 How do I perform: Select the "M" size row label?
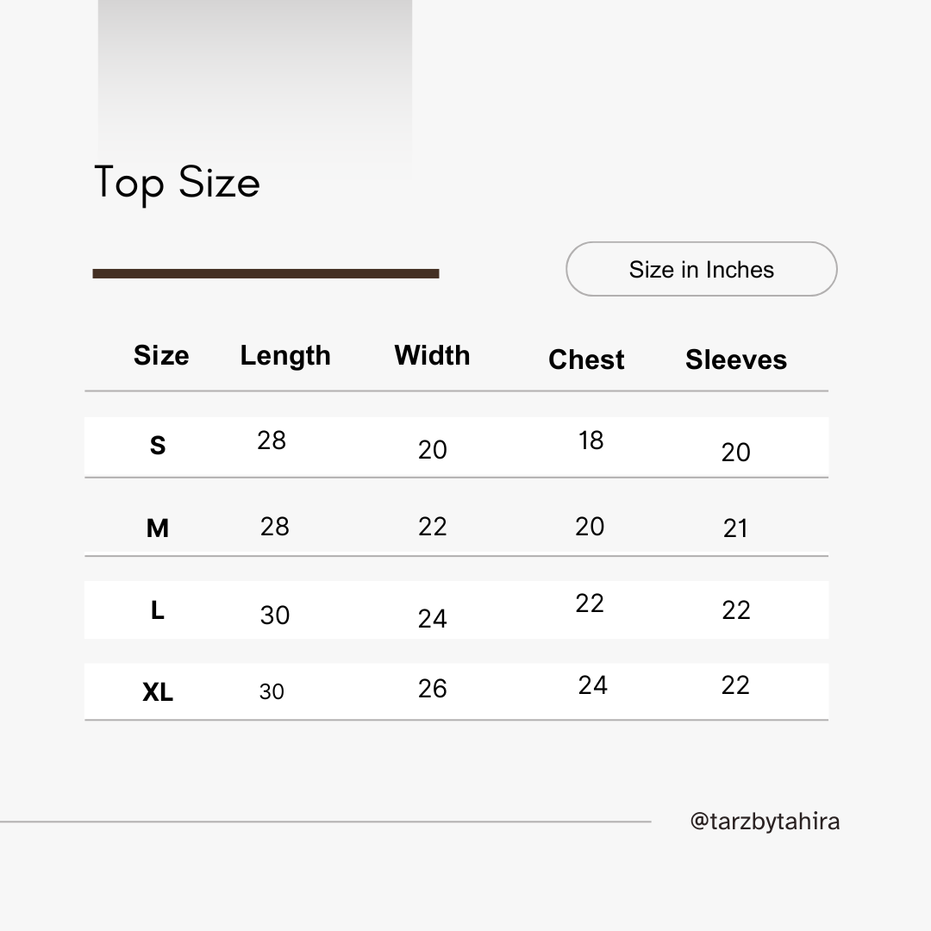coord(158,528)
